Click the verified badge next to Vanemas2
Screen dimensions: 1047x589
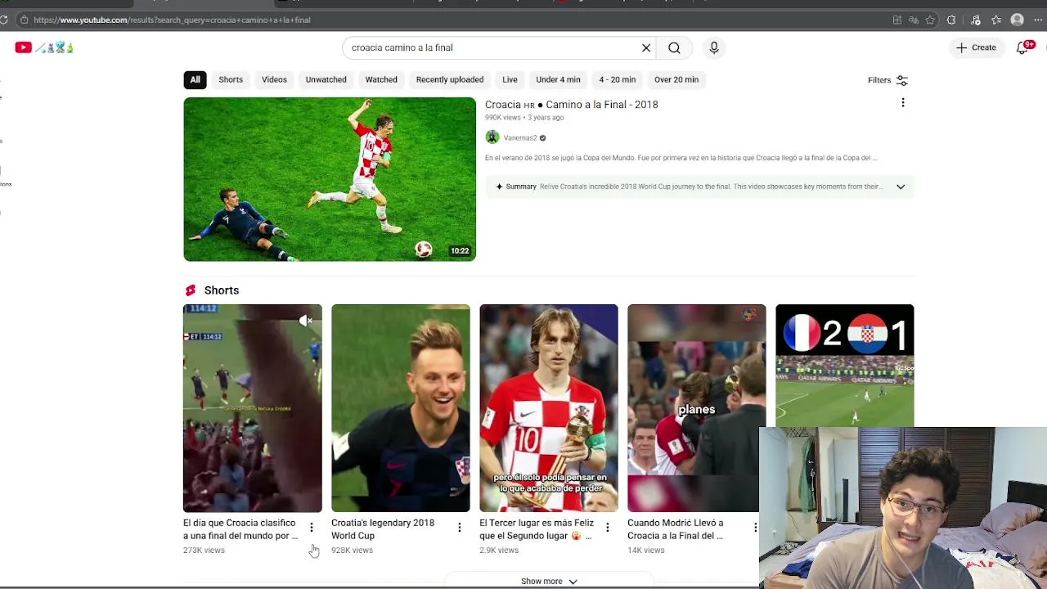[542, 138]
